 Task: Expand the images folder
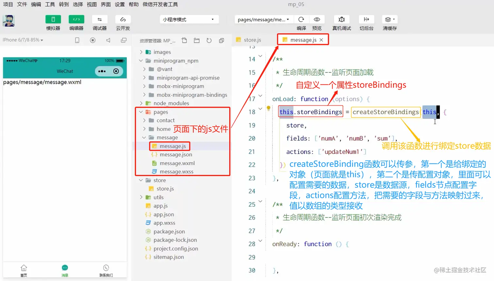pos(141,52)
